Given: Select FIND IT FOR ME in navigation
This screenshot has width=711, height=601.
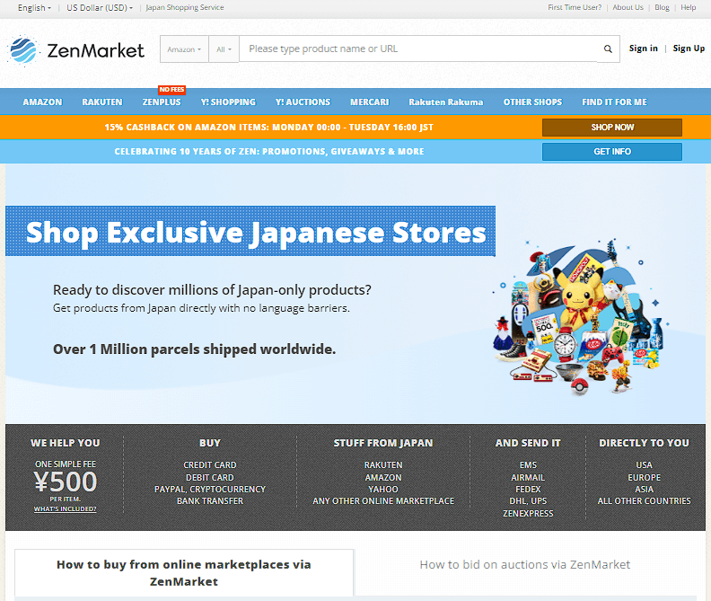Looking at the screenshot, I should click(x=614, y=102).
